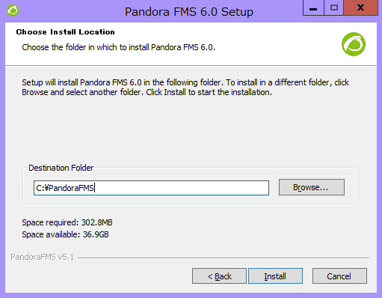Click the Pandora FMS title bar icon
This screenshot has height=298, width=382.
point(13,10)
